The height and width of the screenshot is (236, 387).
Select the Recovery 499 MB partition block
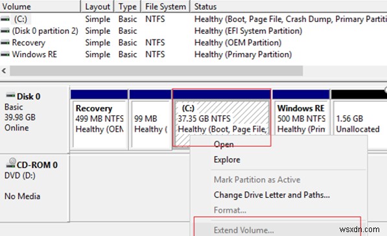click(99, 120)
